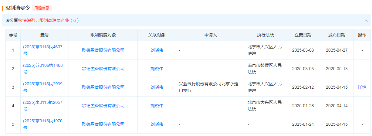This screenshot has height=136, width=372.
Task: Click the 关联对象 column header
Action: [x=157, y=35]
